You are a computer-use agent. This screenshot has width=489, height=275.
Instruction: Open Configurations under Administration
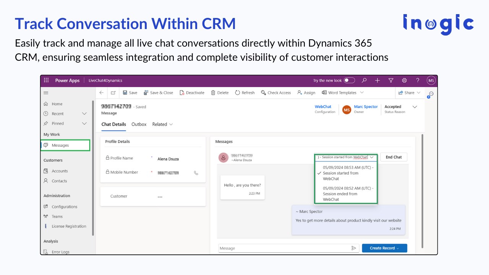64,207
